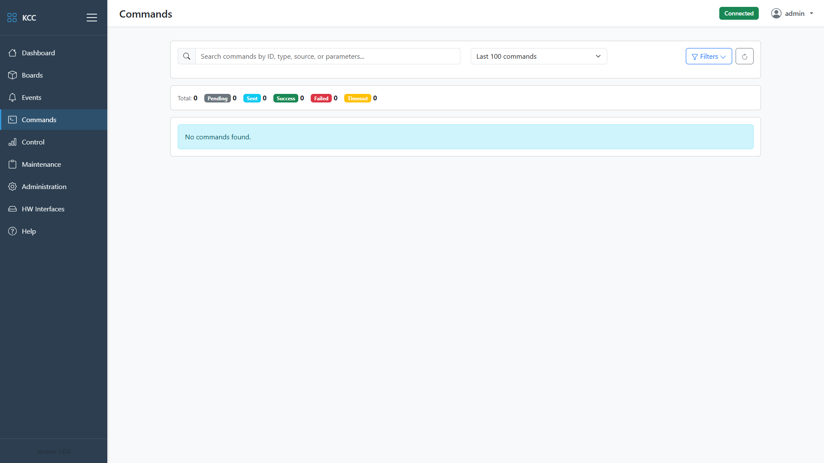
Task: Click the KCC grid logo icon
Action: click(x=12, y=18)
